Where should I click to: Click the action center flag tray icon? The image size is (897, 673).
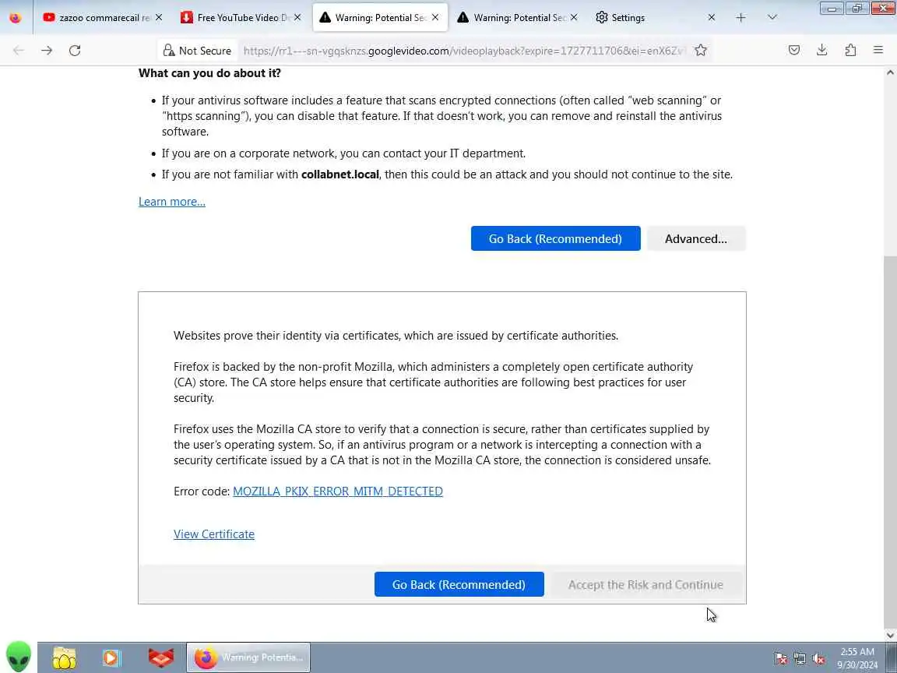click(781, 659)
